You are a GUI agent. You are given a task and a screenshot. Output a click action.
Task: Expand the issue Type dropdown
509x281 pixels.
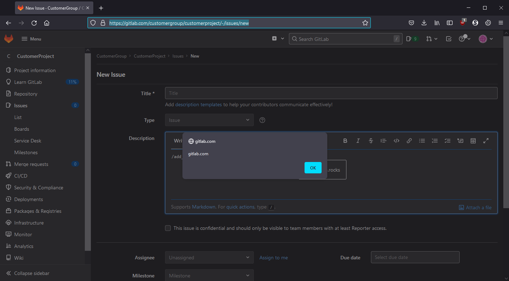(x=209, y=120)
